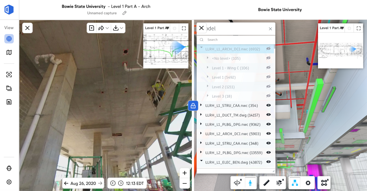Show the LLRH_L1_ARCH_DCI.nwc model
The image size is (367, 191).
(x=268, y=49)
